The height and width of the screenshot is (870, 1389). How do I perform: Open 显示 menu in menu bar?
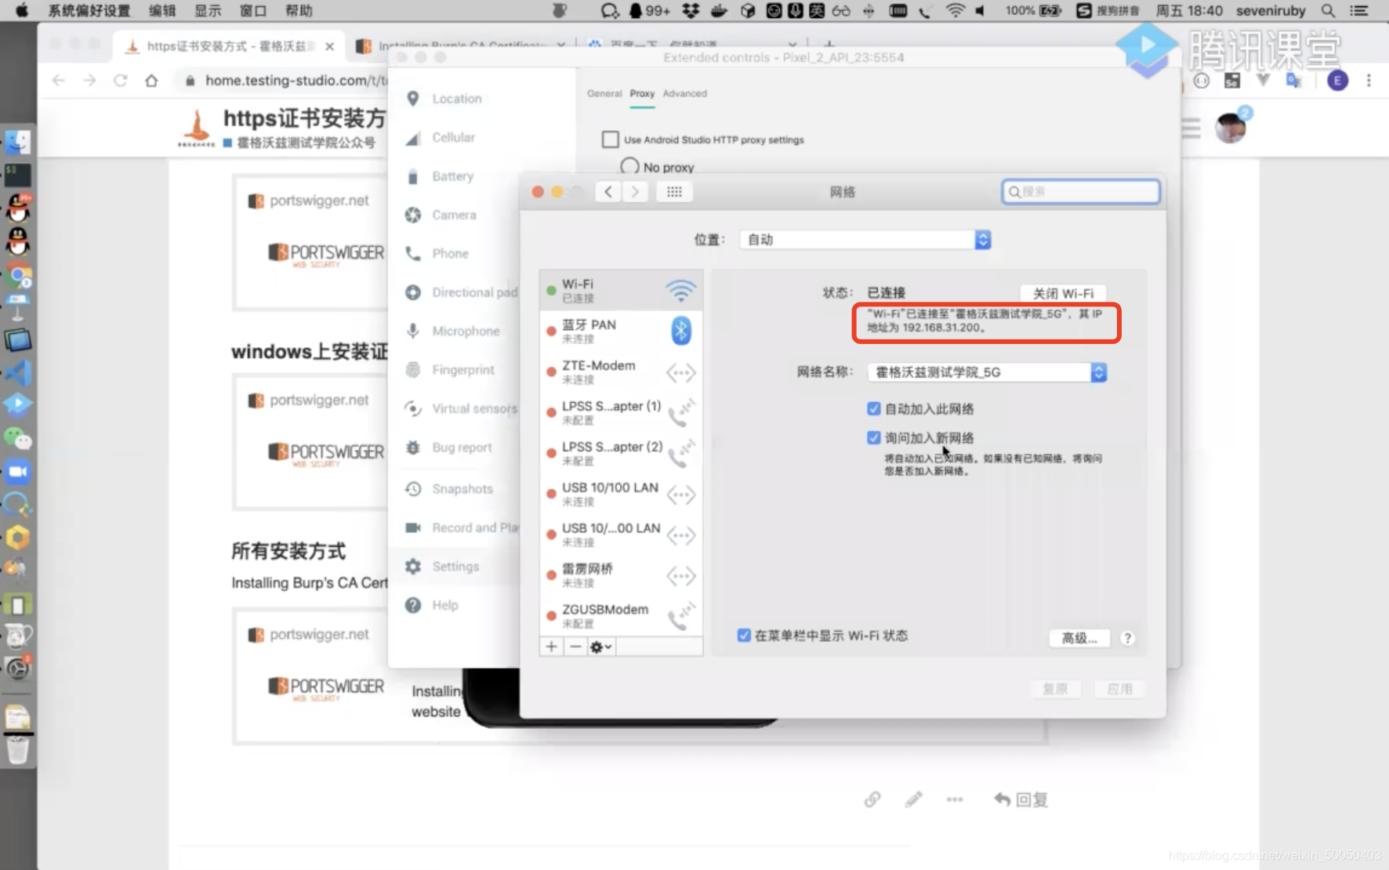click(208, 10)
